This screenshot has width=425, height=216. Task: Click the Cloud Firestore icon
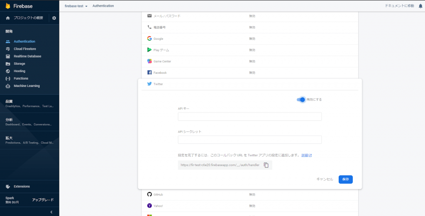tap(8, 49)
